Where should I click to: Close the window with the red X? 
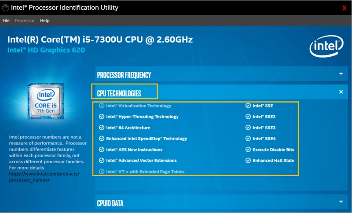345,8
